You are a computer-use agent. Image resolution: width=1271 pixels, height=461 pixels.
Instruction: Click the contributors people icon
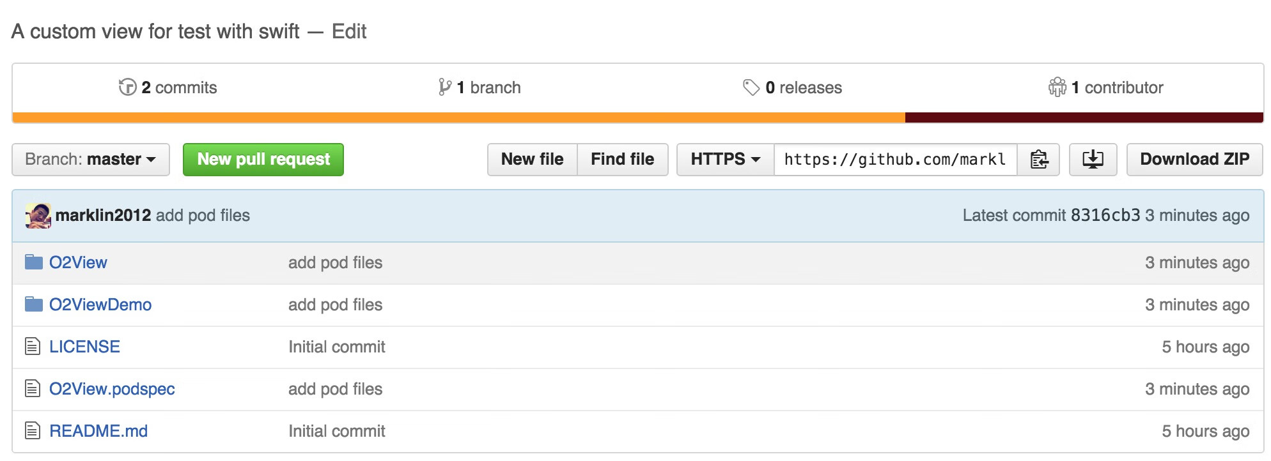1057,87
